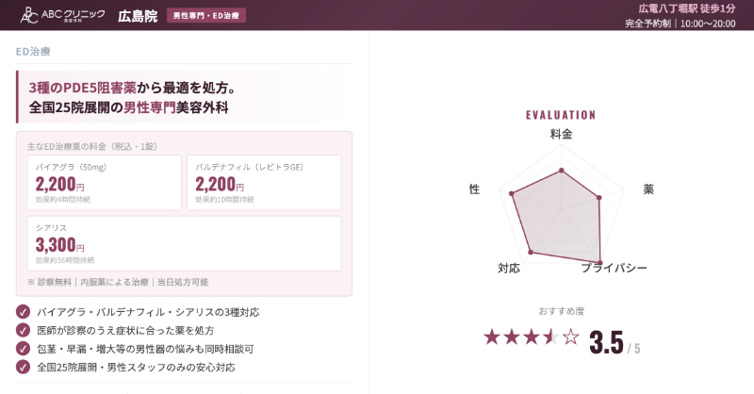Click the バルデナフィル 2,200円 price card
Screen dimensions: 754x394
264,183
